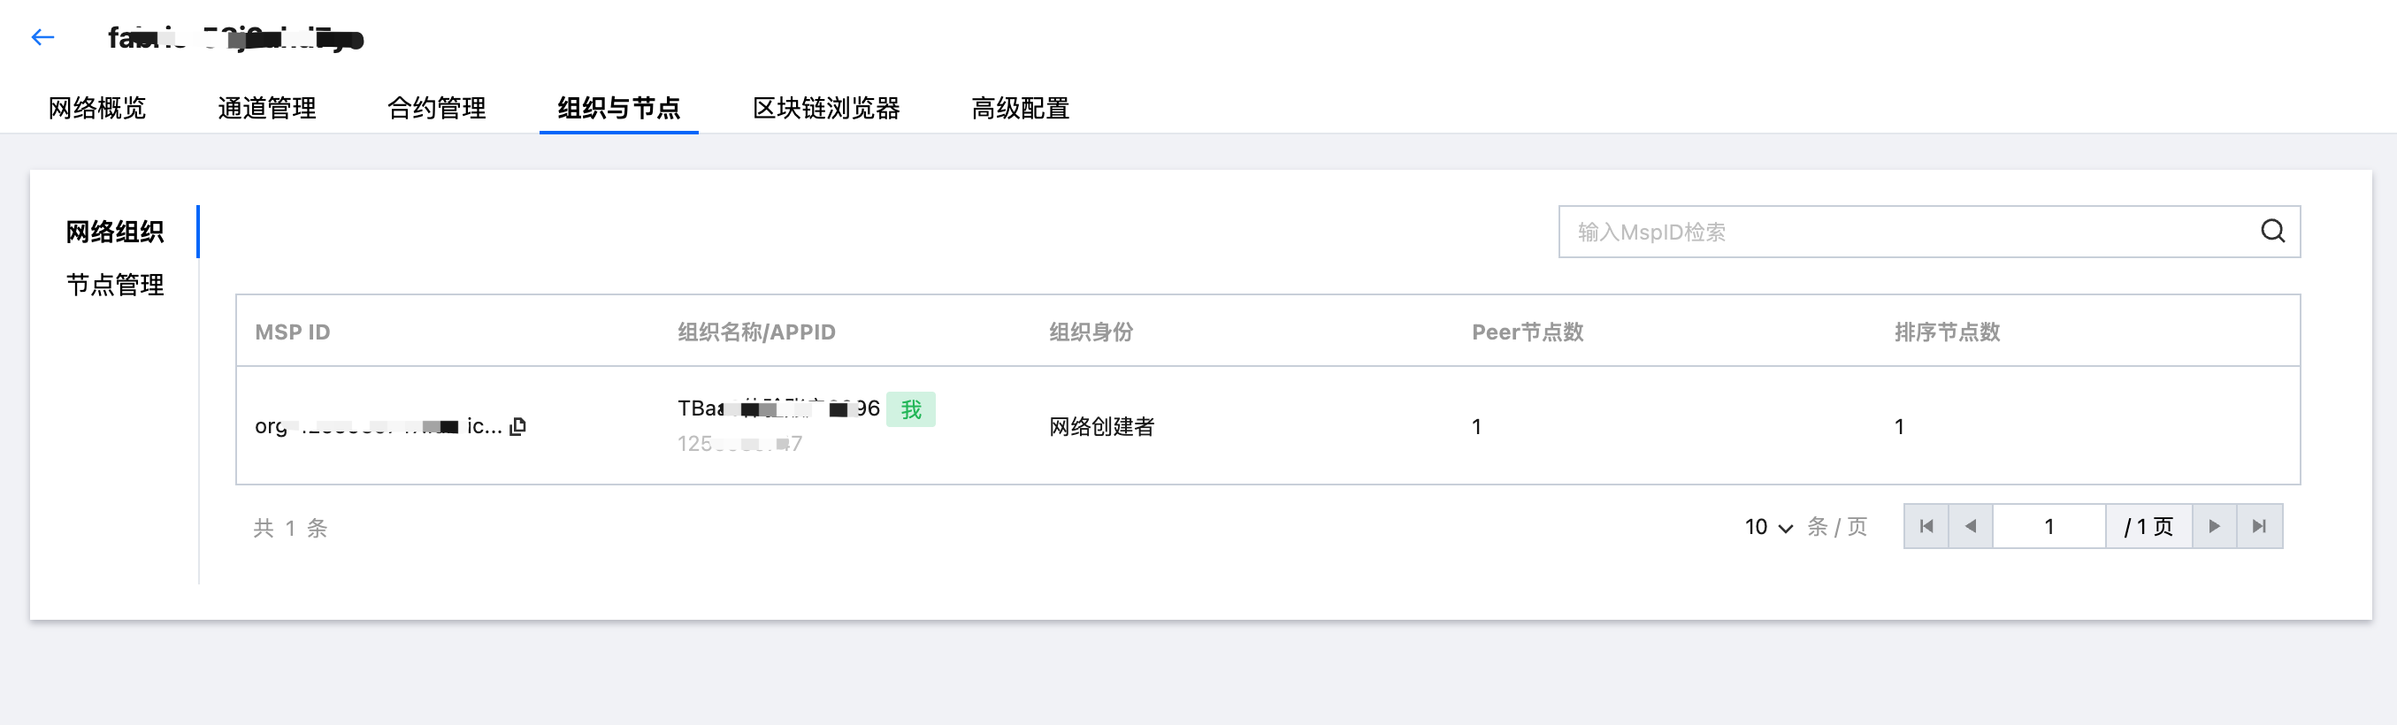This screenshot has width=2397, height=725.
Task: Select the 组织与节点 tab
Action: pos(619,108)
